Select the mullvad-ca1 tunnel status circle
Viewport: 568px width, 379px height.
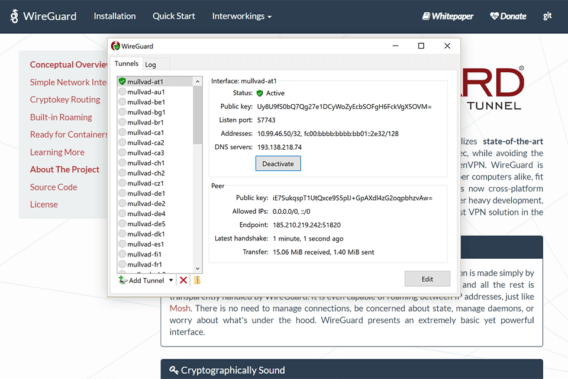tap(122, 133)
